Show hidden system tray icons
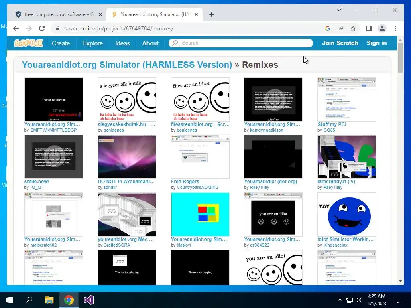Screen dimensions: 411x308 (340, 300)
